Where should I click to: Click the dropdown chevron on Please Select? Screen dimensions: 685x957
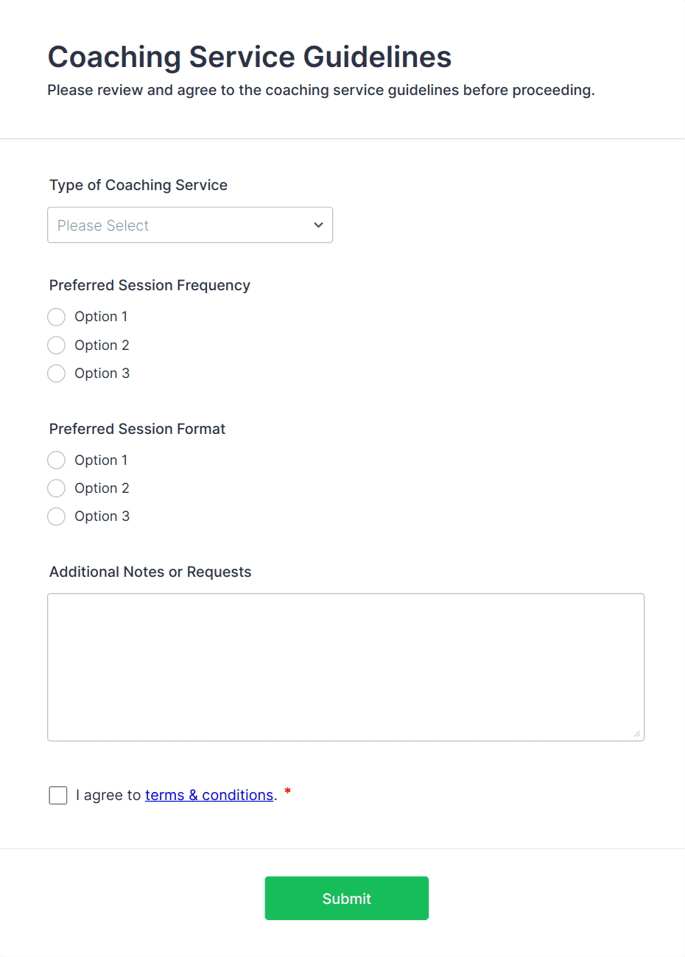coord(318,225)
